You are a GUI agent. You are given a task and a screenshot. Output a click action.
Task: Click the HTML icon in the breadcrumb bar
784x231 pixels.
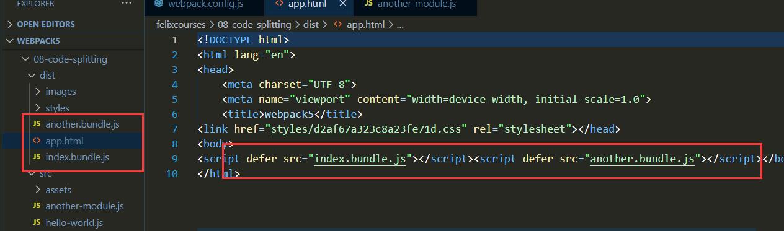click(x=338, y=25)
